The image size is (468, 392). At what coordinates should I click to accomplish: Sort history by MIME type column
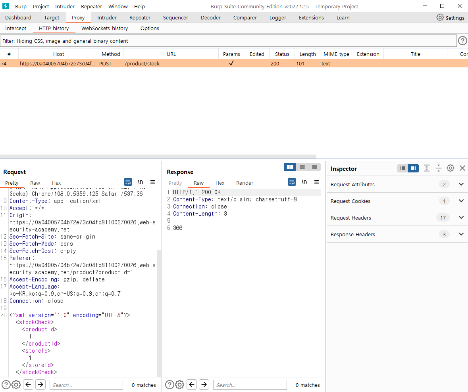click(336, 54)
